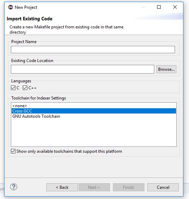Click the help question mark icon
Screen dimensions: 189x199
[x=14, y=187]
